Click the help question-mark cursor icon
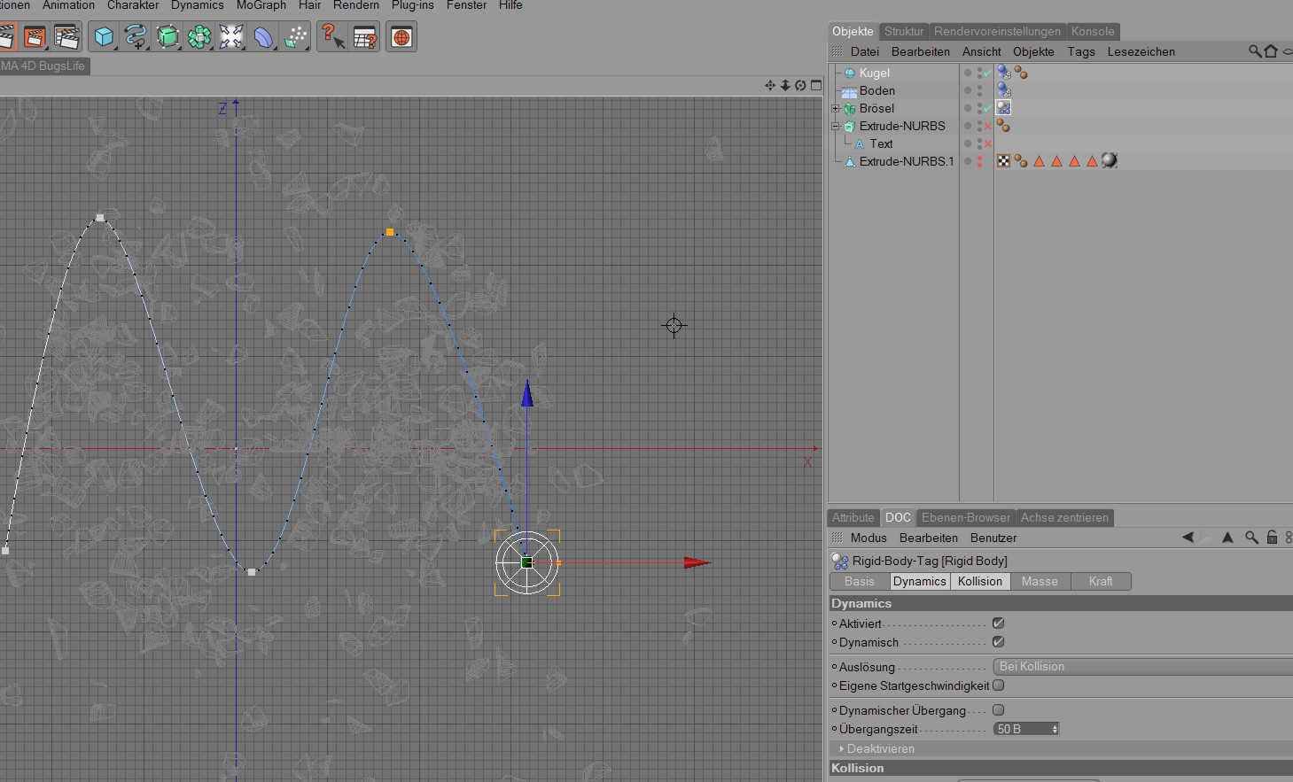 [x=332, y=37]
